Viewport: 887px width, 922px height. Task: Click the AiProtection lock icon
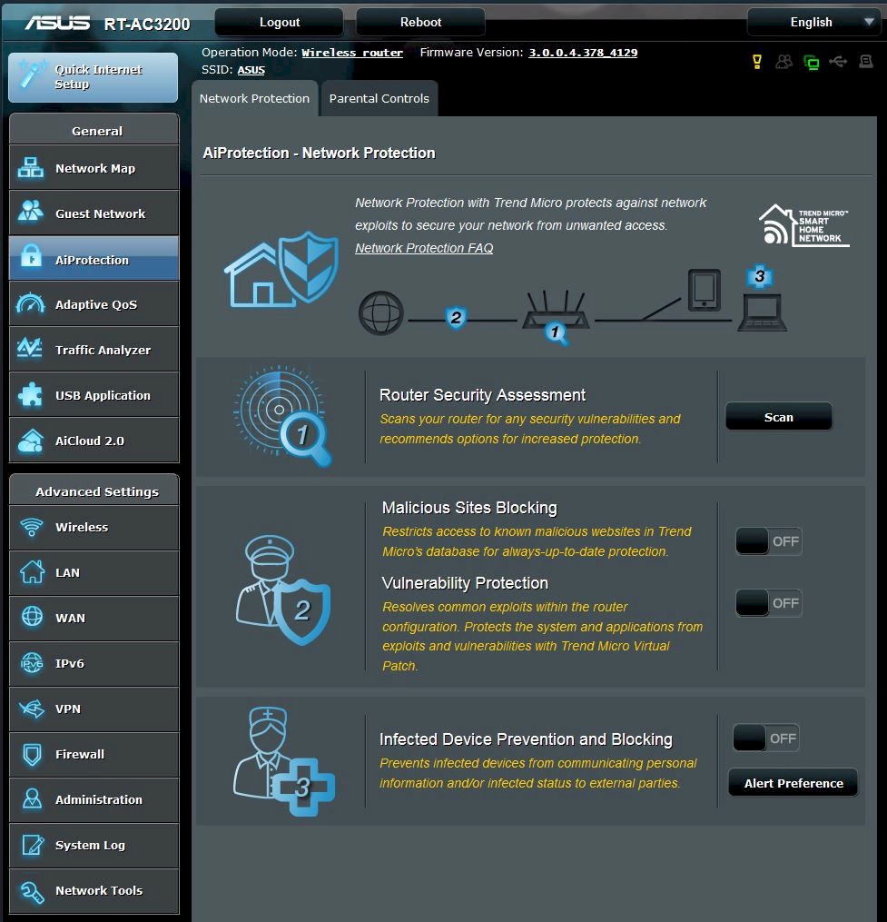[31, 257]
